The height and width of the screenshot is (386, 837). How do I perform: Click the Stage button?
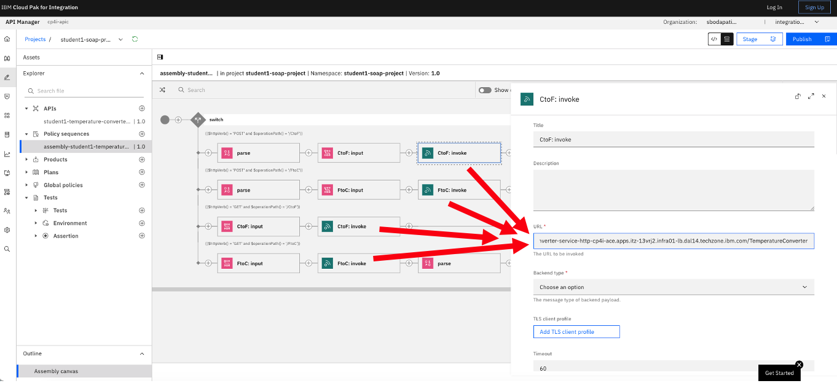(x=759, y=39)
